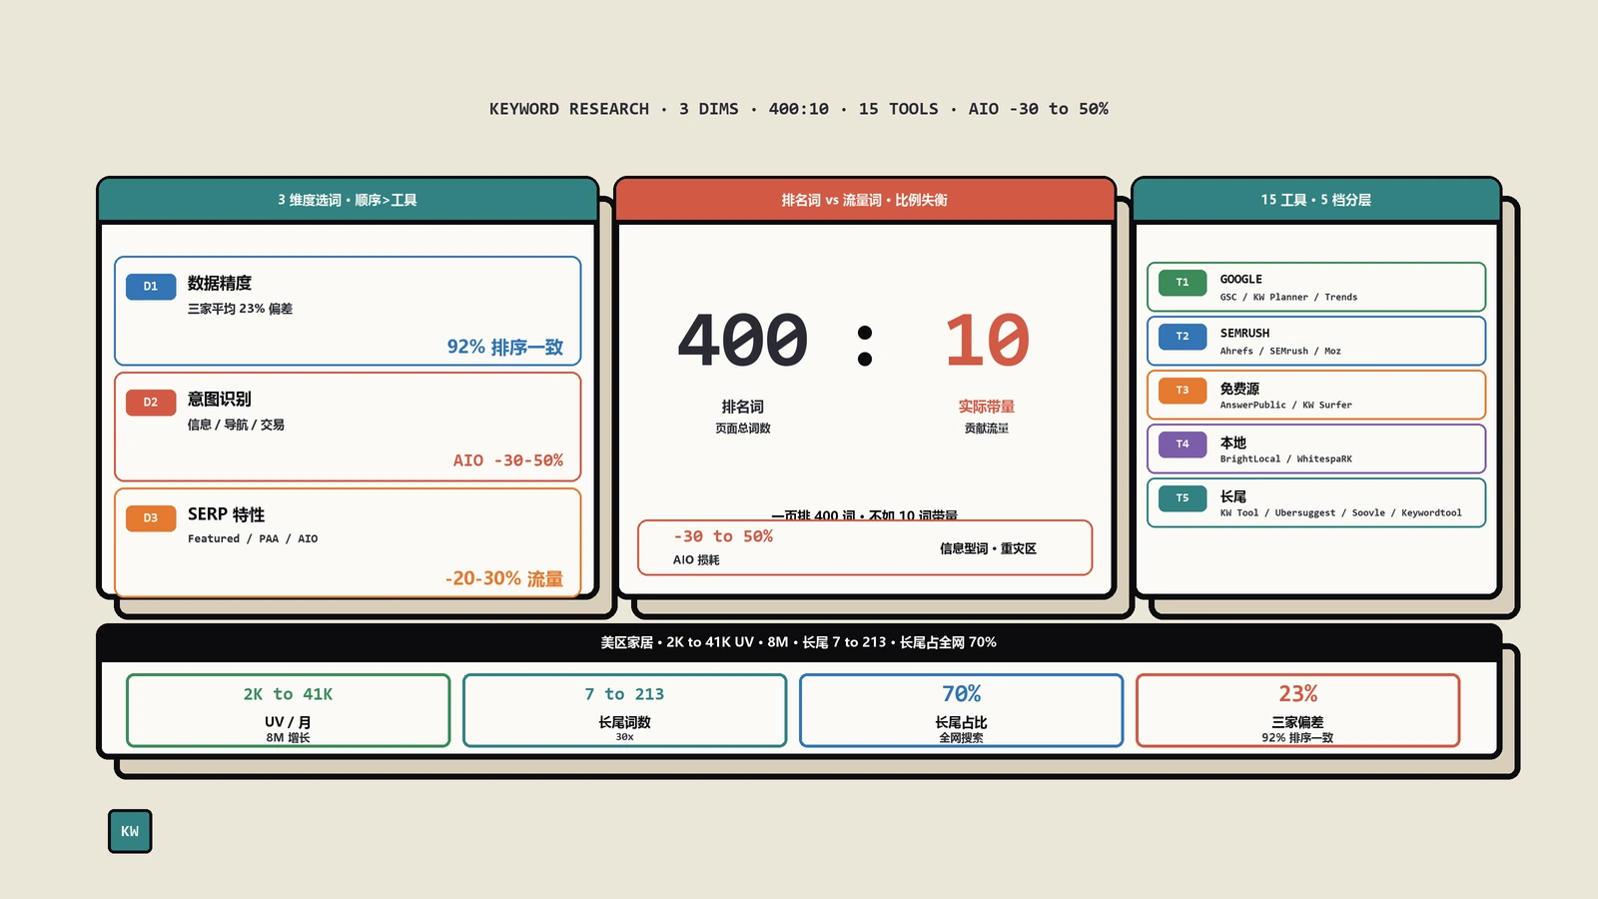Click the KW logo badge
1598x899 pixels.
[x=130, y=831]
